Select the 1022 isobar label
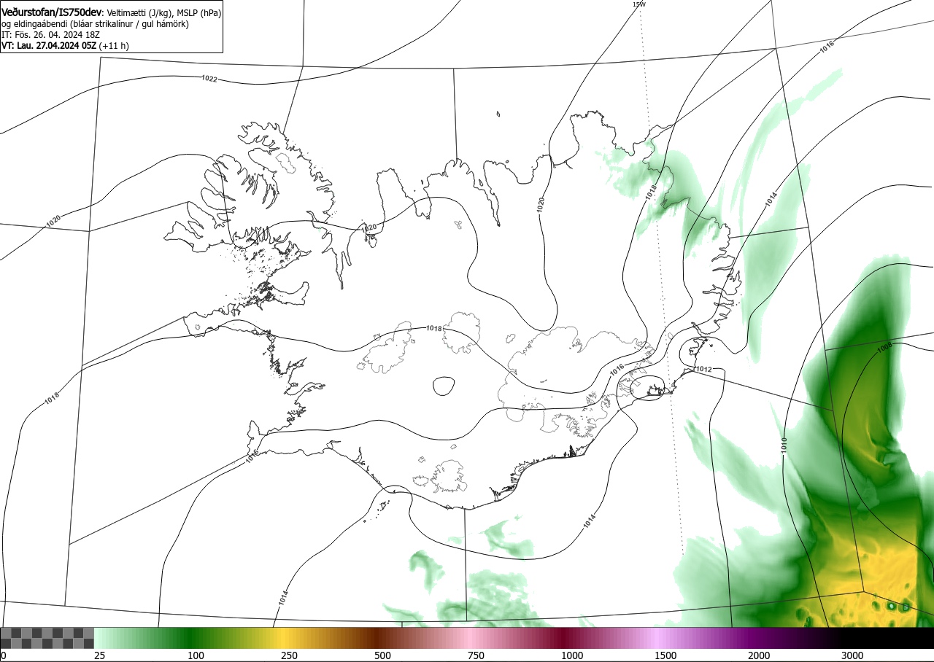This screenshot has height=662, width=934. point(209,78)
